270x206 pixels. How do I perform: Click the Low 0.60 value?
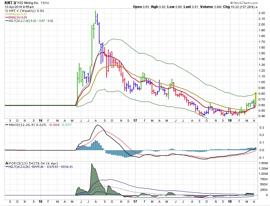click(x=174, y=7)
